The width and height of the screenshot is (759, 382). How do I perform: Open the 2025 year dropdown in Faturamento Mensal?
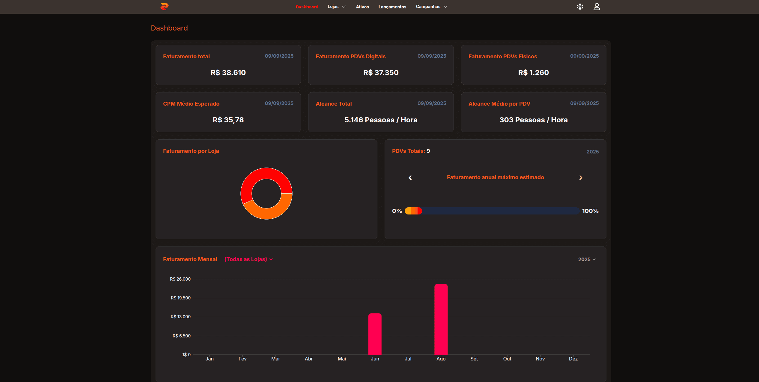pyautogui.click(x=586, y=259)
